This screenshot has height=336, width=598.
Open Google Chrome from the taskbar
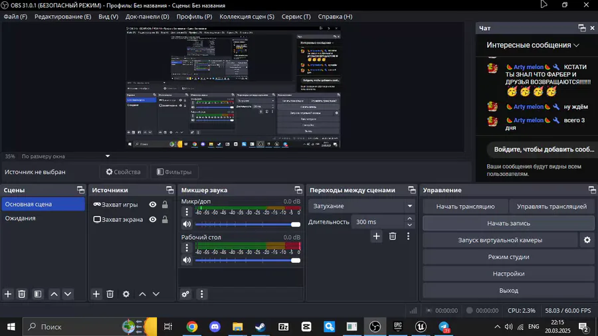point(192,327)
